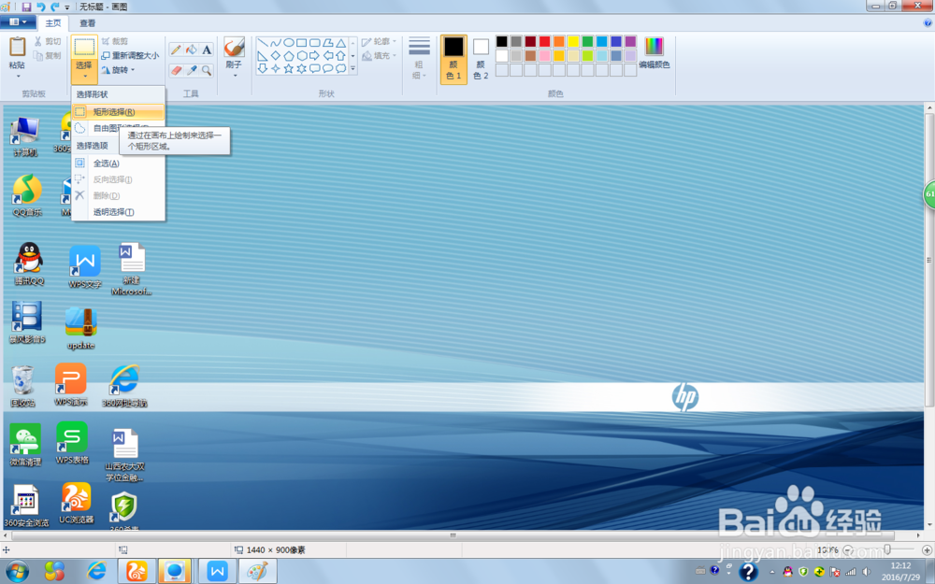Open the WPS Writer taskbar button

tap(217, 572)
